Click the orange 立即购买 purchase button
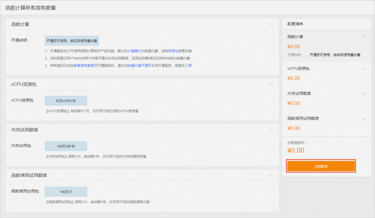Viewport: 375px width, 218px height. (321, 166)
